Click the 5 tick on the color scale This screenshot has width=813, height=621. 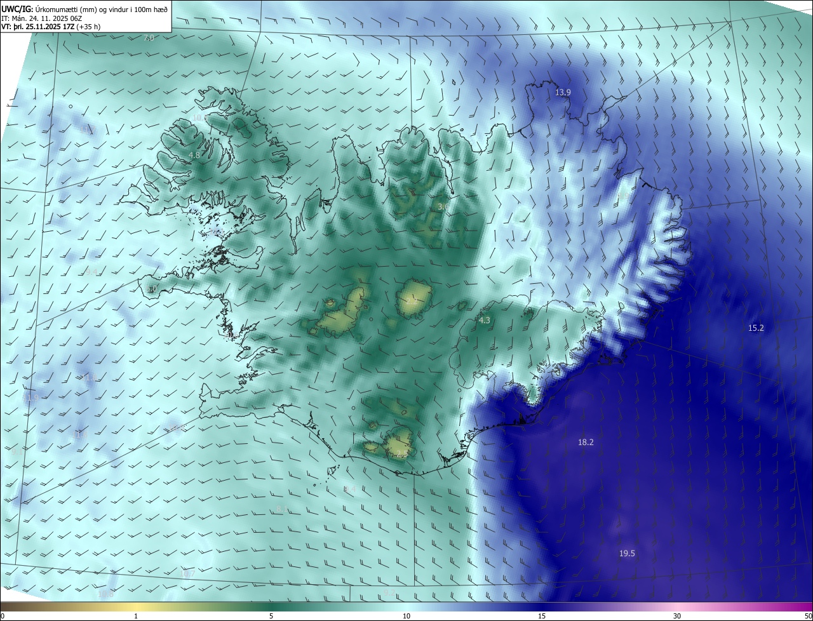tap(271, 616)
